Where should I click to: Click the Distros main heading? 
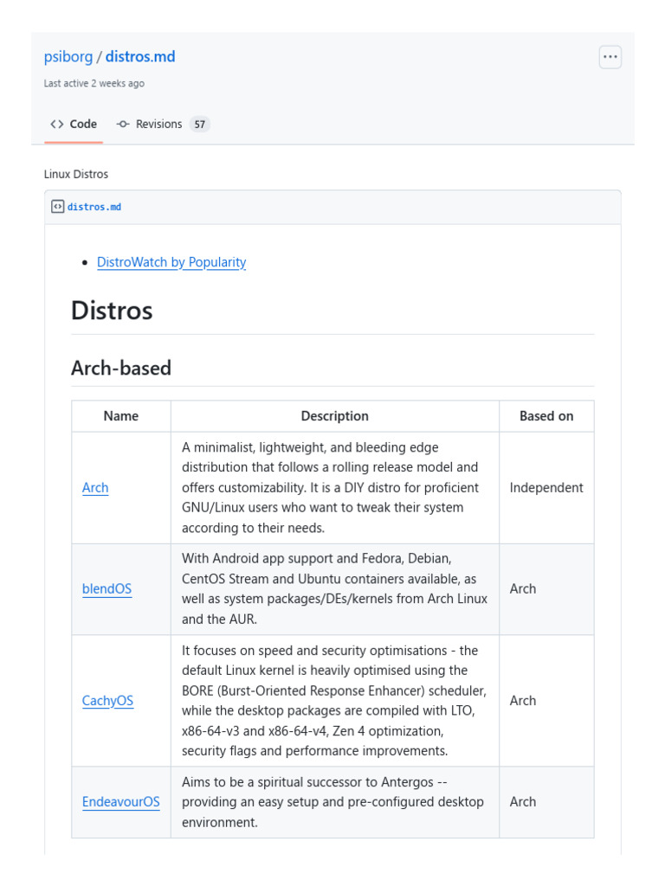tap(112, 310)
